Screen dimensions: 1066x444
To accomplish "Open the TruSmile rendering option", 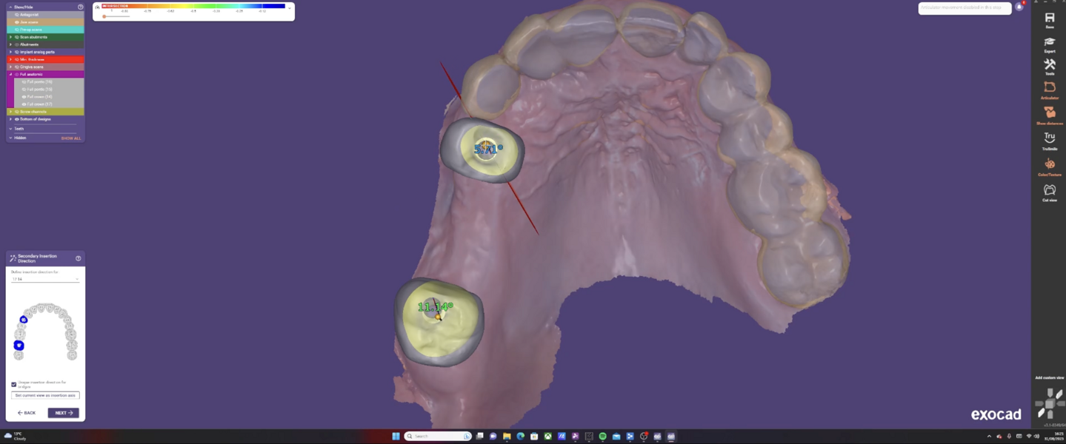I will pos(1049,139).
